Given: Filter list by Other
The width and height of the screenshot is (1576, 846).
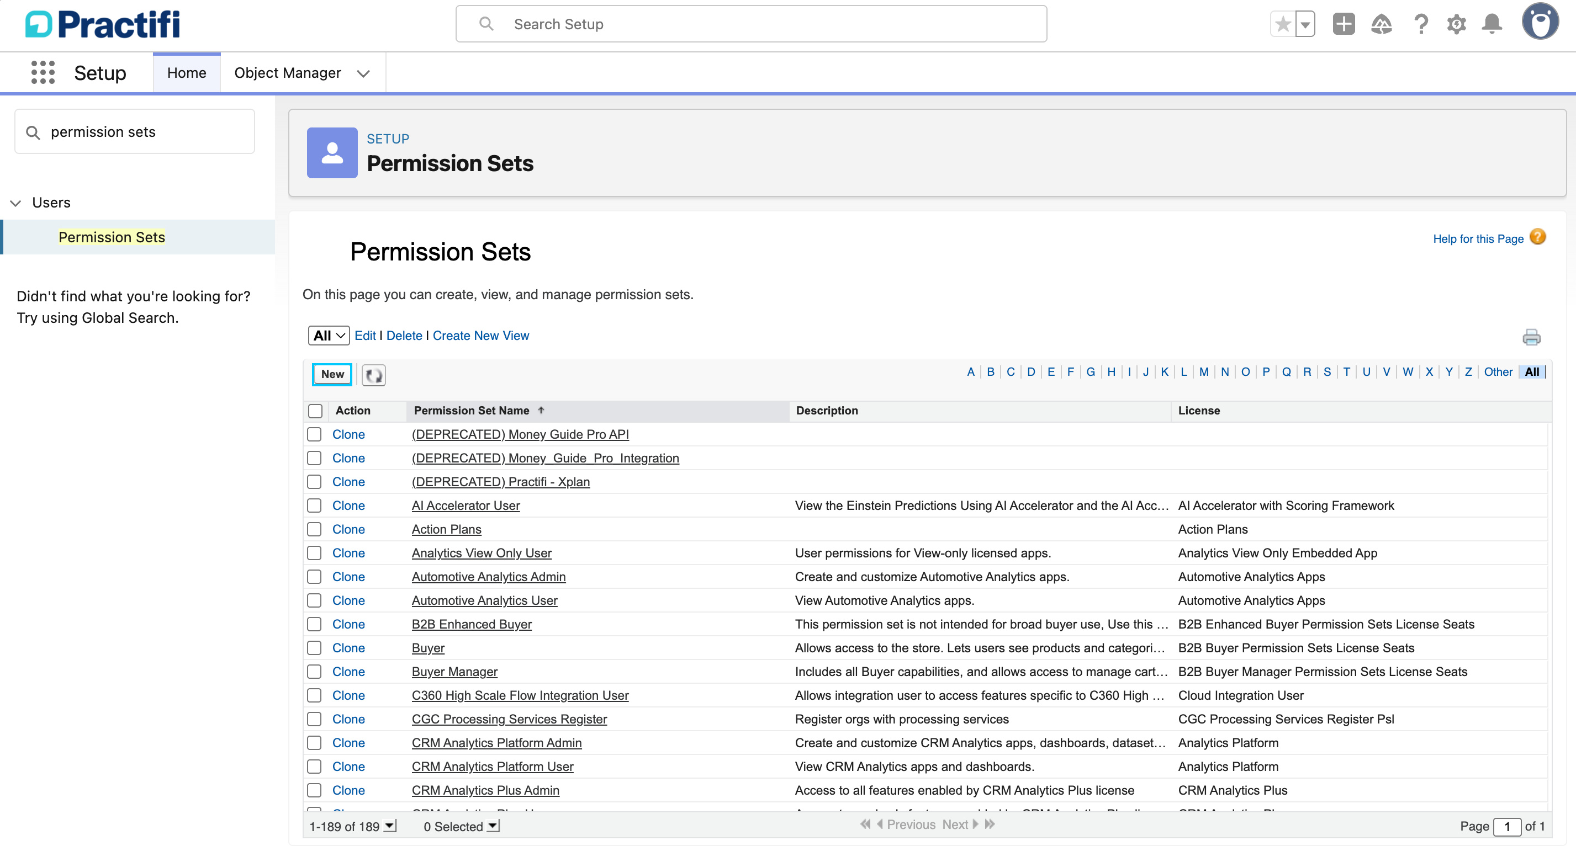Looking at the screenshot, I should point(1498,371).
